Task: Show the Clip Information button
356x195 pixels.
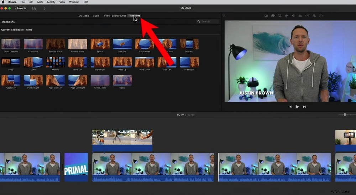Action: pos(321,16)
